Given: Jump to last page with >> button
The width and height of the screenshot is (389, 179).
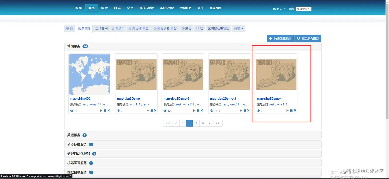Looking at the screenshot, I should point(218,123).
